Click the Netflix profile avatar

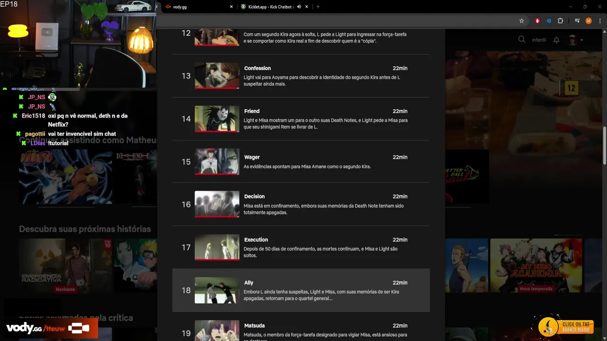[x=572, y=40]
